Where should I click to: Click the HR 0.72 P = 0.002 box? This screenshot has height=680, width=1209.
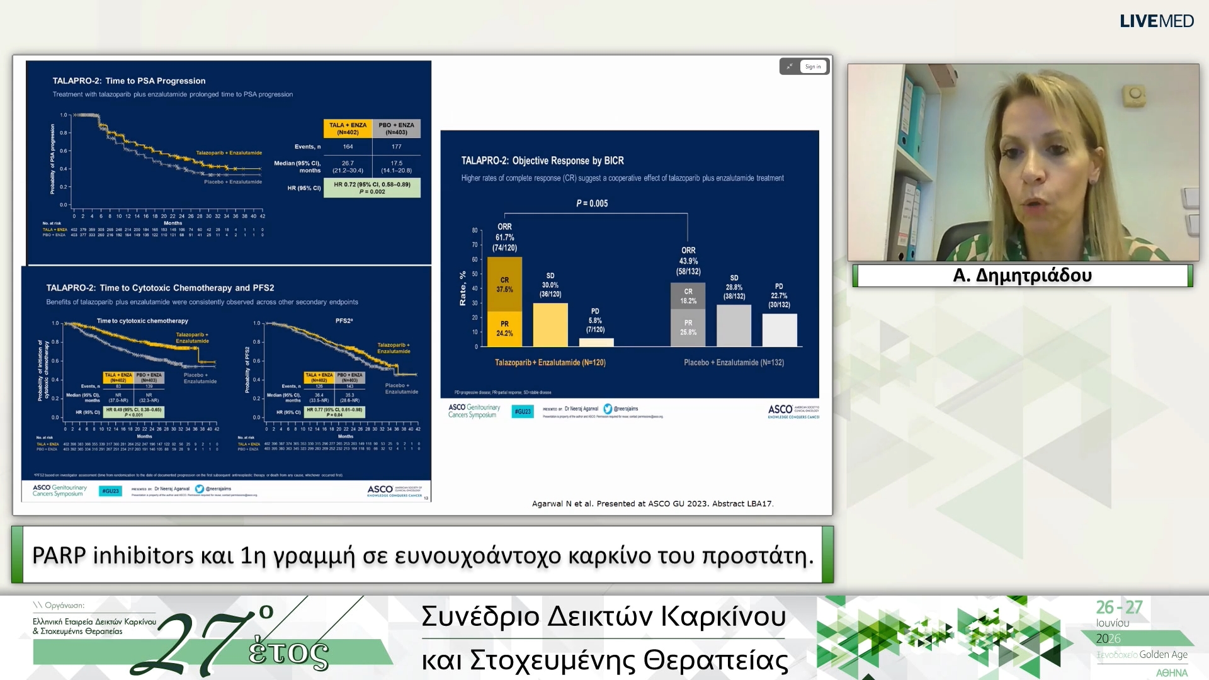372,188
